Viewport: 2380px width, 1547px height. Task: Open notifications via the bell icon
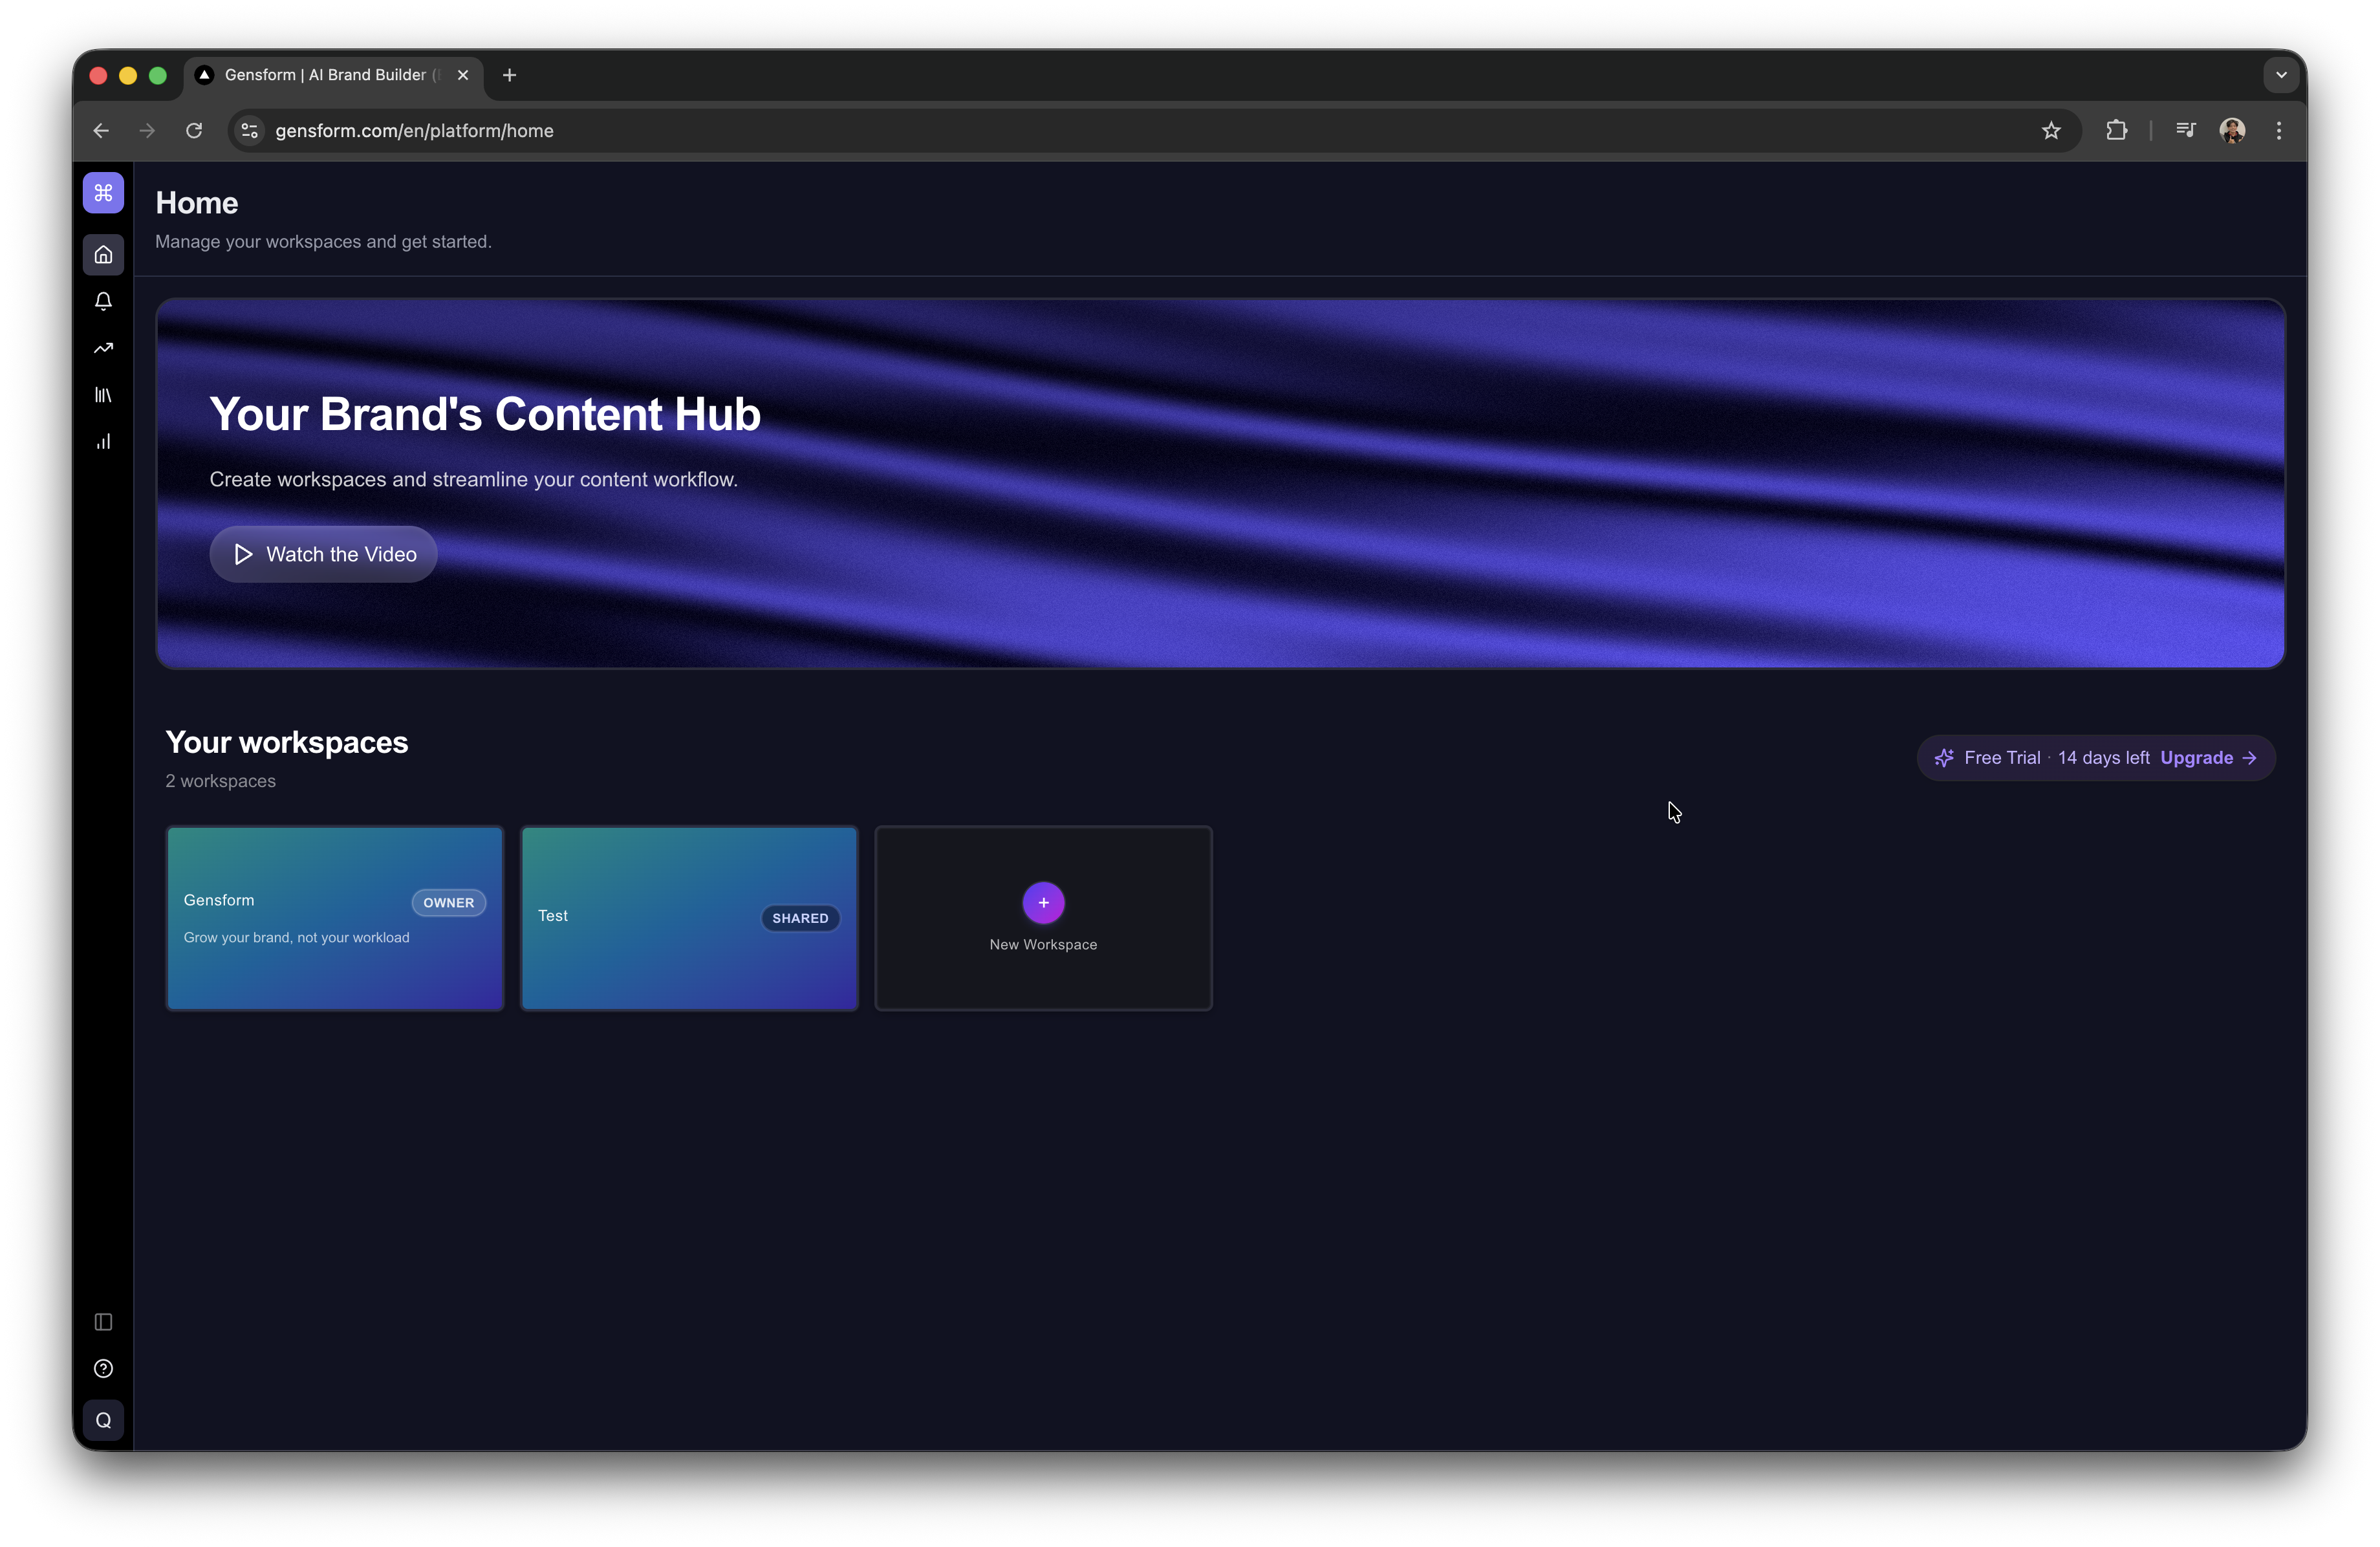[x=103, y=301]
